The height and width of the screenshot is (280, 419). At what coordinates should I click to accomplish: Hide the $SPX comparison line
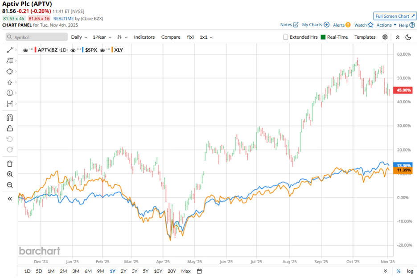[x=73, y=50]
